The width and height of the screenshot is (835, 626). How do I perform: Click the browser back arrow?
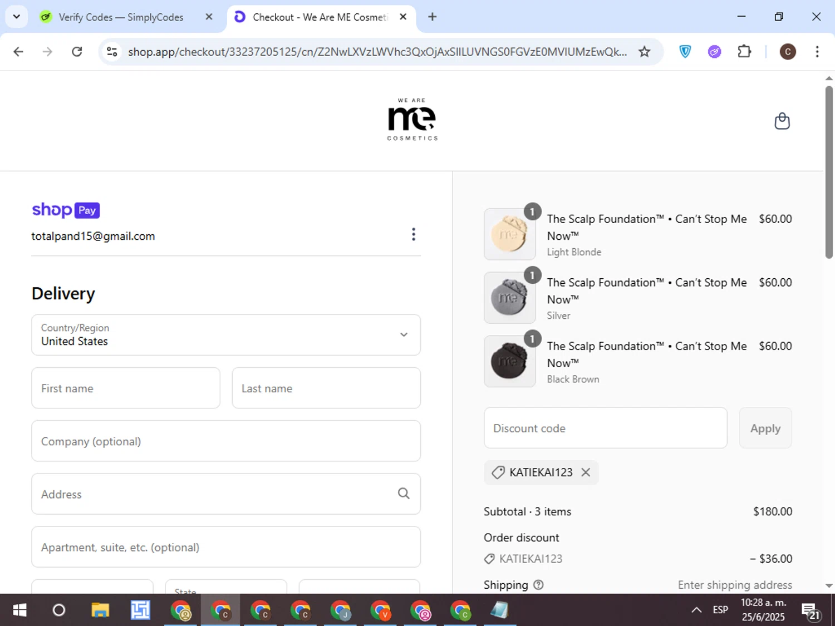(x=18, y=52)
